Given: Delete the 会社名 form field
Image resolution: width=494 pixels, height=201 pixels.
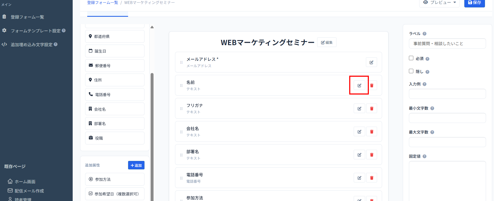Looking at the screenshot, I should 371,132.
